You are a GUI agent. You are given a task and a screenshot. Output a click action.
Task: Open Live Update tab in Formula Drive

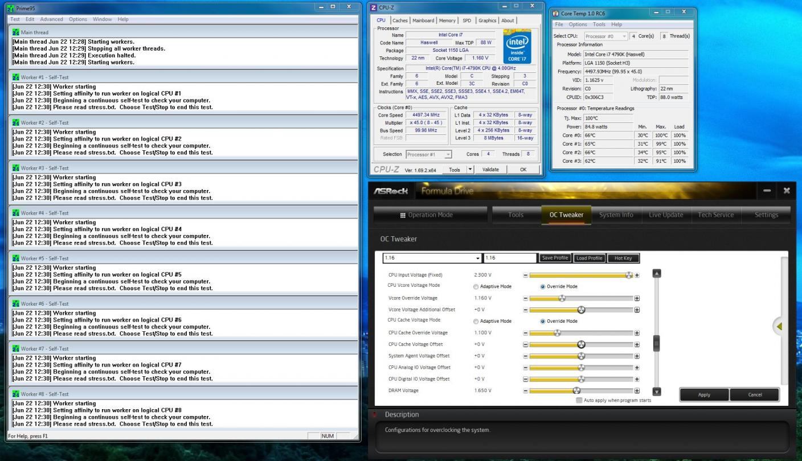666,215
